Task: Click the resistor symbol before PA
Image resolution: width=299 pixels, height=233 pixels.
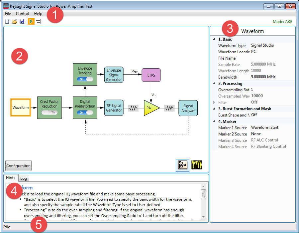Action: tap(133, 108)
